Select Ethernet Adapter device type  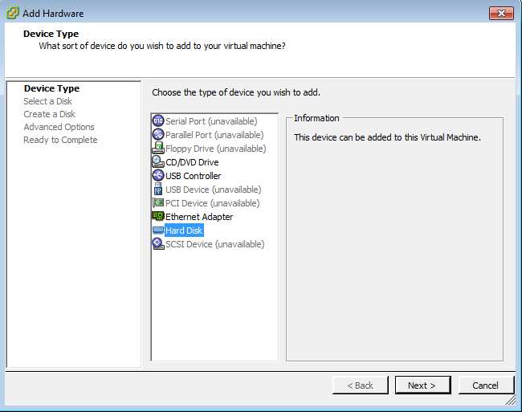(199, 217)
